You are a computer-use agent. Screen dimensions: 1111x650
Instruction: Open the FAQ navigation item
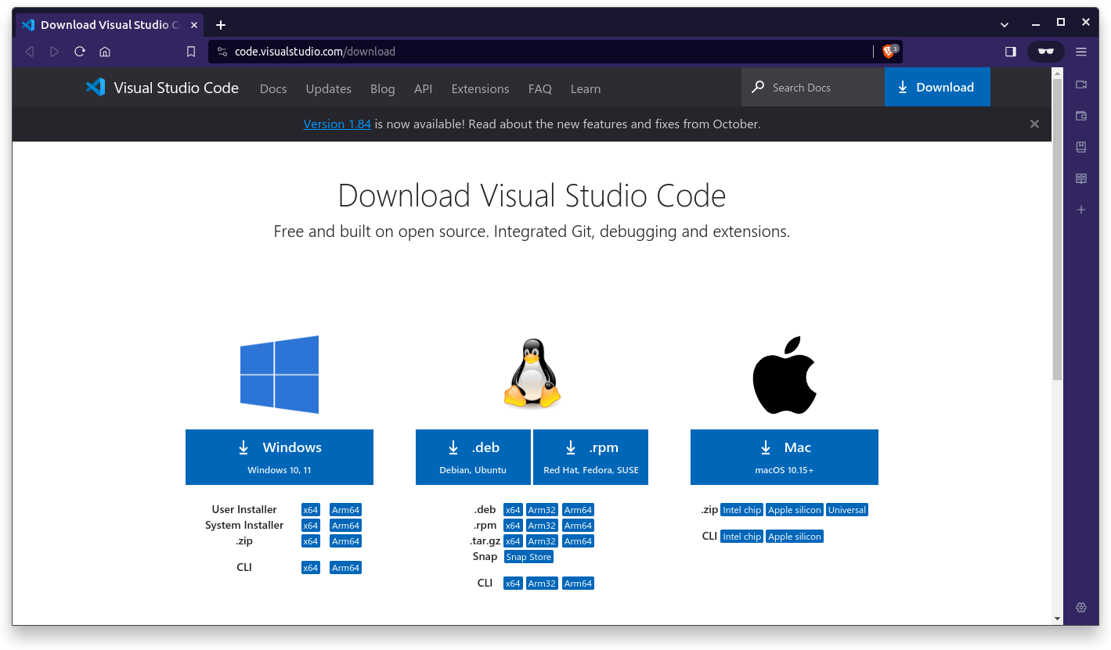click(x=540, y=88)
